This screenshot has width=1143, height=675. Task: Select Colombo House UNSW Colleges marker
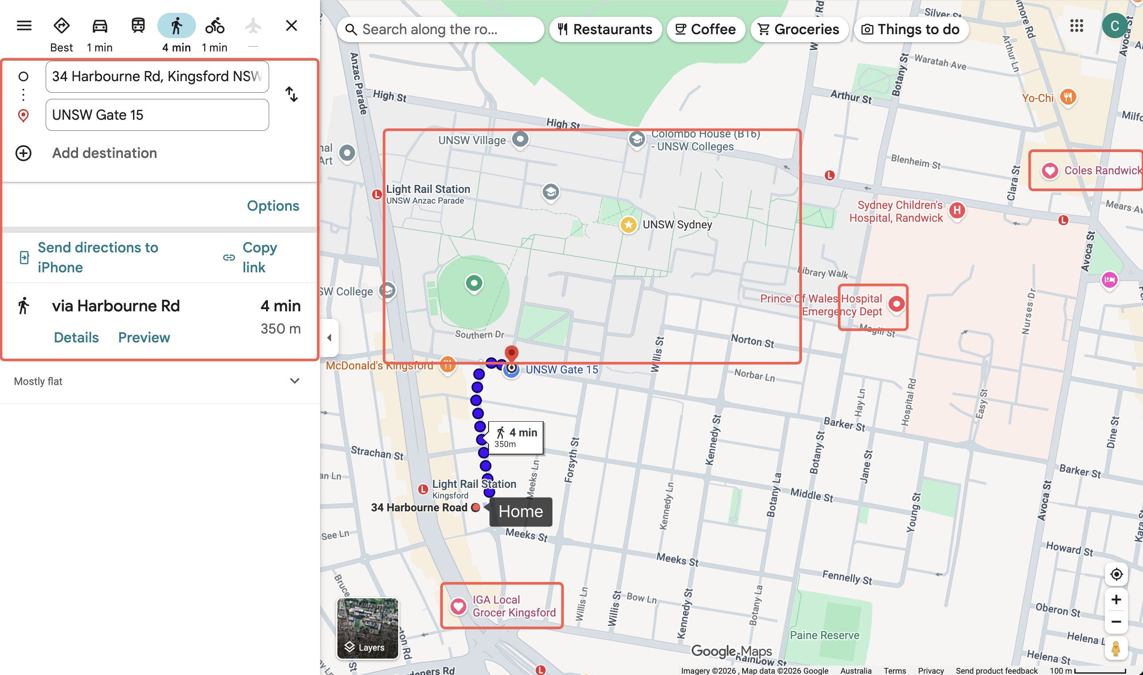click(637, 139)
